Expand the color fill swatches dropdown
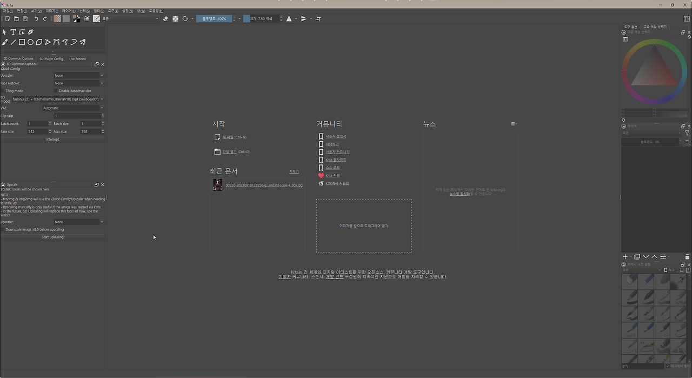The image size is (692, 378). (76, 18)
